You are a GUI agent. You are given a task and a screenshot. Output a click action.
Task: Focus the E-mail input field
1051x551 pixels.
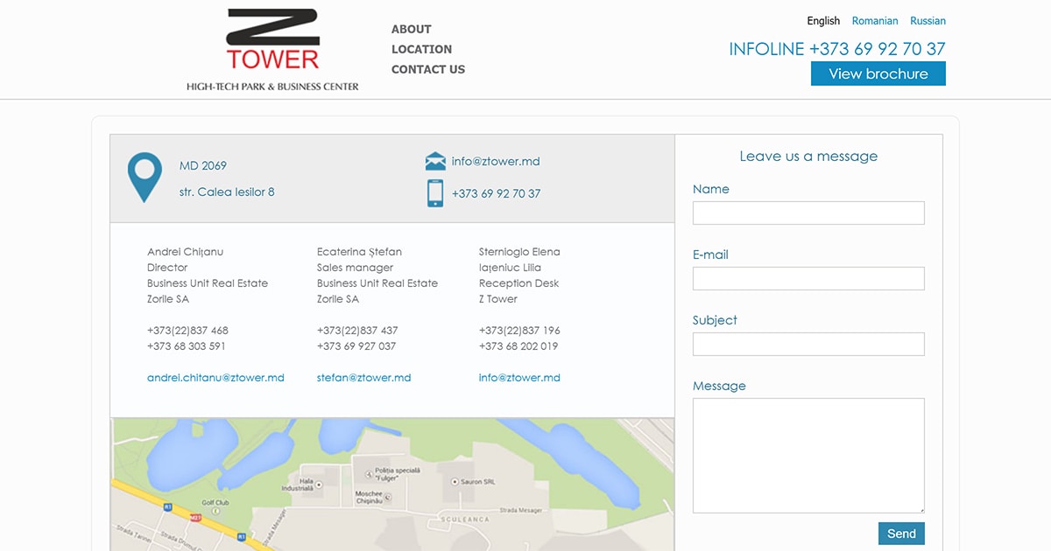point(808,278)
